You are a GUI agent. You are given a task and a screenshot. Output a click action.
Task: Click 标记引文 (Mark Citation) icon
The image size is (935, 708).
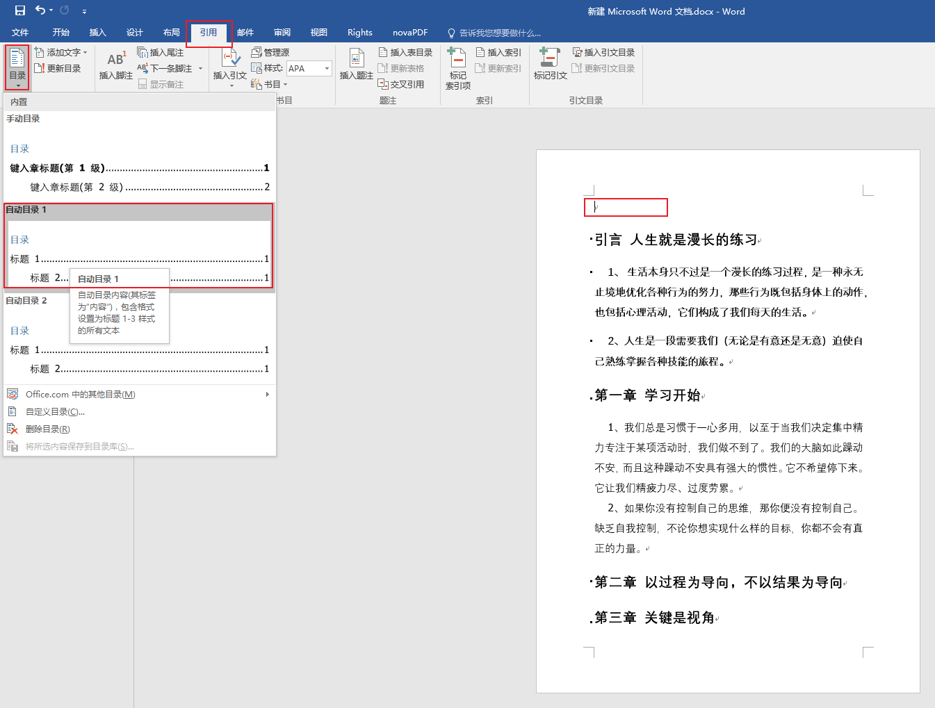551,65
